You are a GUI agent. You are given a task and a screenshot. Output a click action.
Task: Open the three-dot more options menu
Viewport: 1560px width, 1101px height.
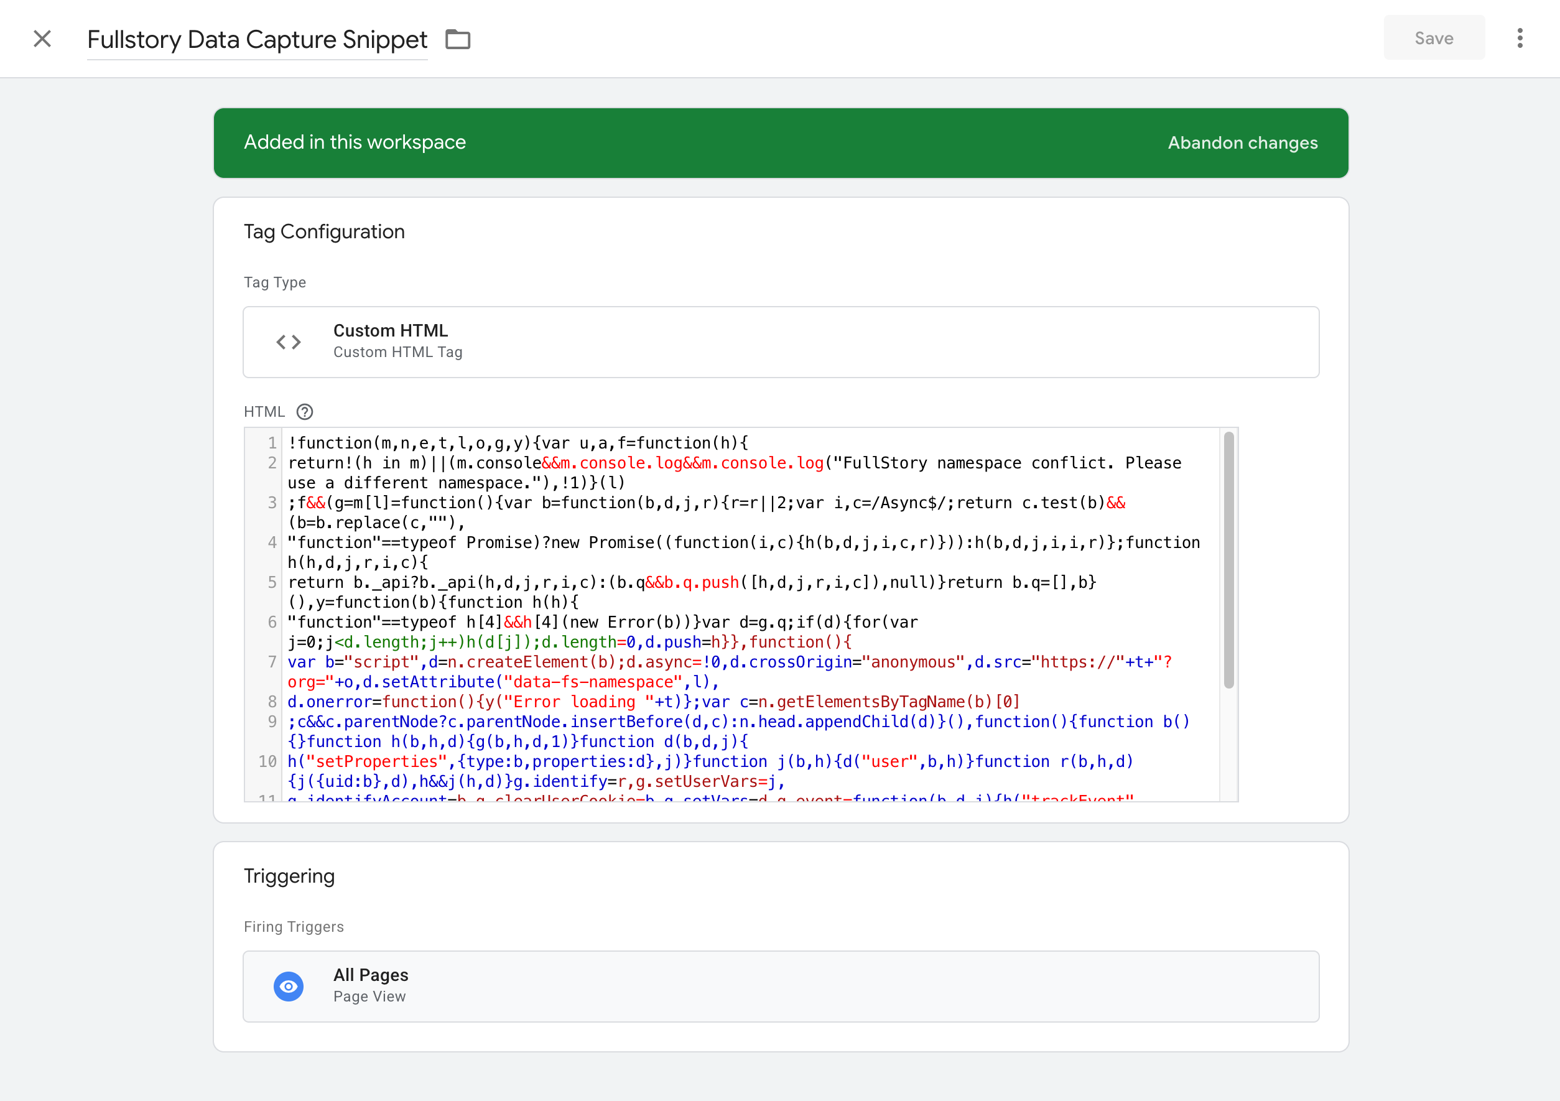(x=1519, y=38)
